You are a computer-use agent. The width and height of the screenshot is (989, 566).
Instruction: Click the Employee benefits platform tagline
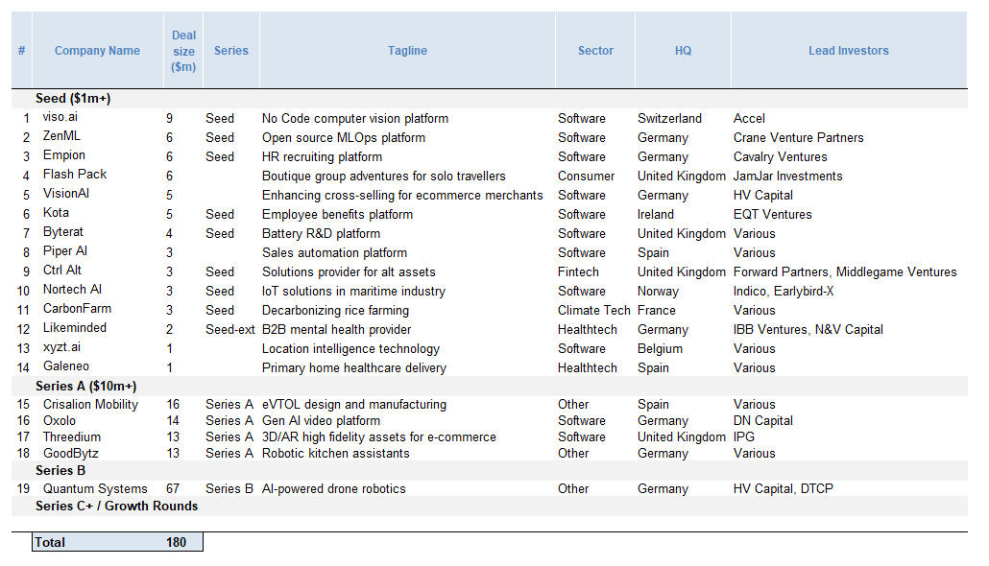(337, 214)
